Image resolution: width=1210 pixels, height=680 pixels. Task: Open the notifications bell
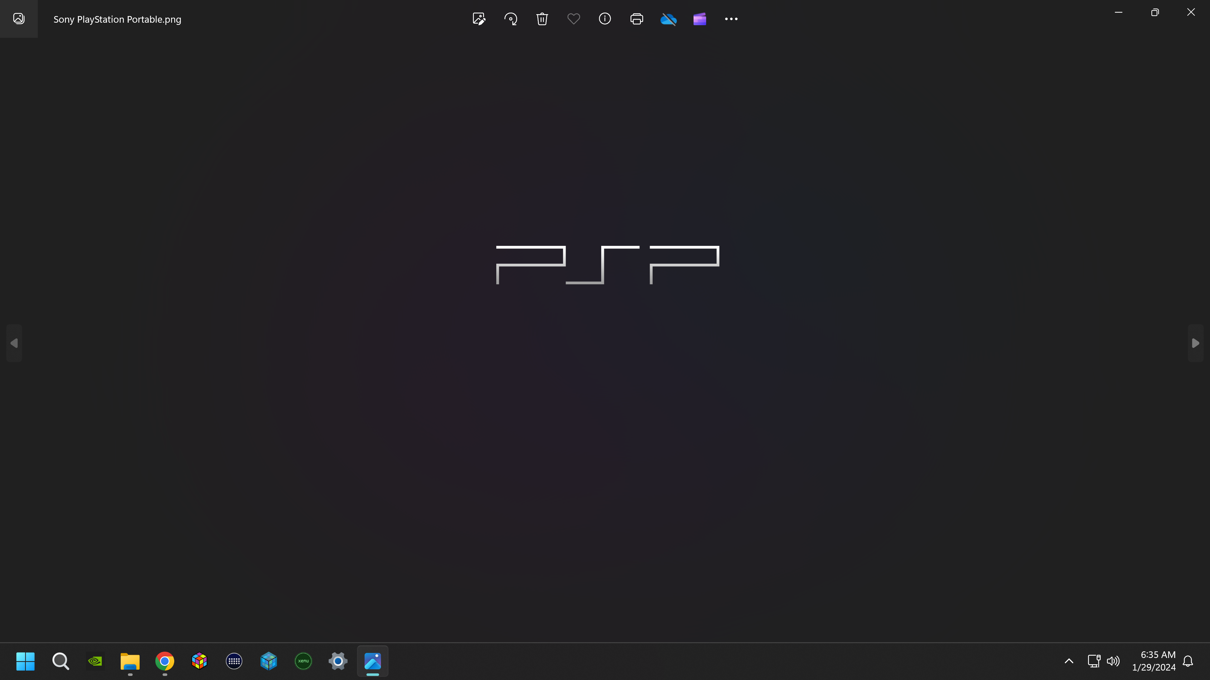point(1188,661)
